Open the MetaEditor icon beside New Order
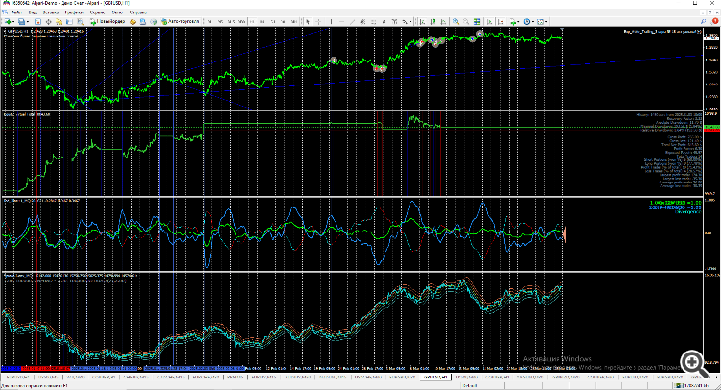The height and width of the screenshot is (390, 721). click(x=133, y=21)
